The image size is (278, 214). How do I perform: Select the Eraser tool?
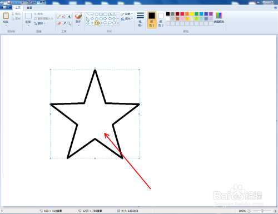pyautogui.click(x=59, y=23)
